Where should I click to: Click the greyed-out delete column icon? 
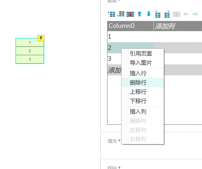tap(176, 14)
